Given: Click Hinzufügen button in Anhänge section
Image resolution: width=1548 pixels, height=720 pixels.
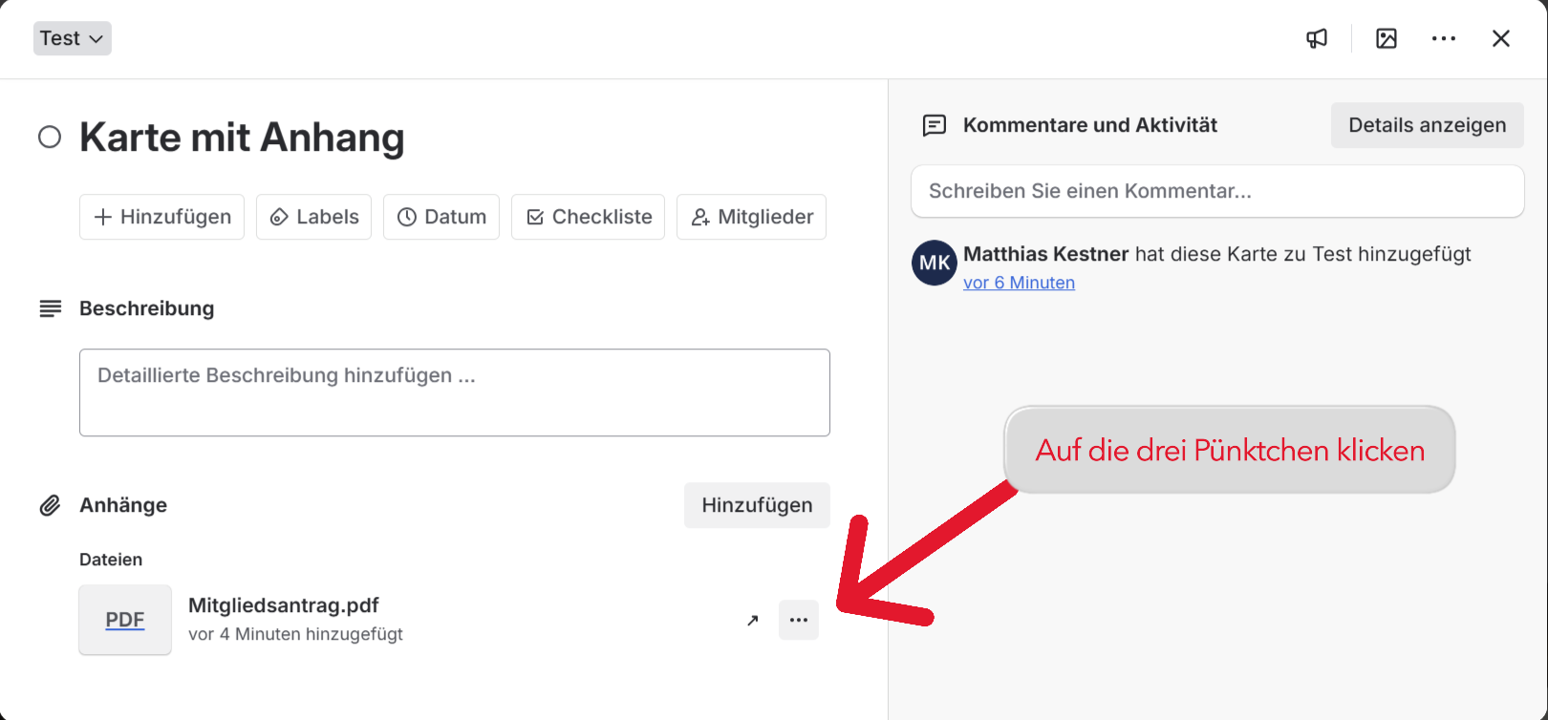Looking at the screenshot, I should pos(757,505).
